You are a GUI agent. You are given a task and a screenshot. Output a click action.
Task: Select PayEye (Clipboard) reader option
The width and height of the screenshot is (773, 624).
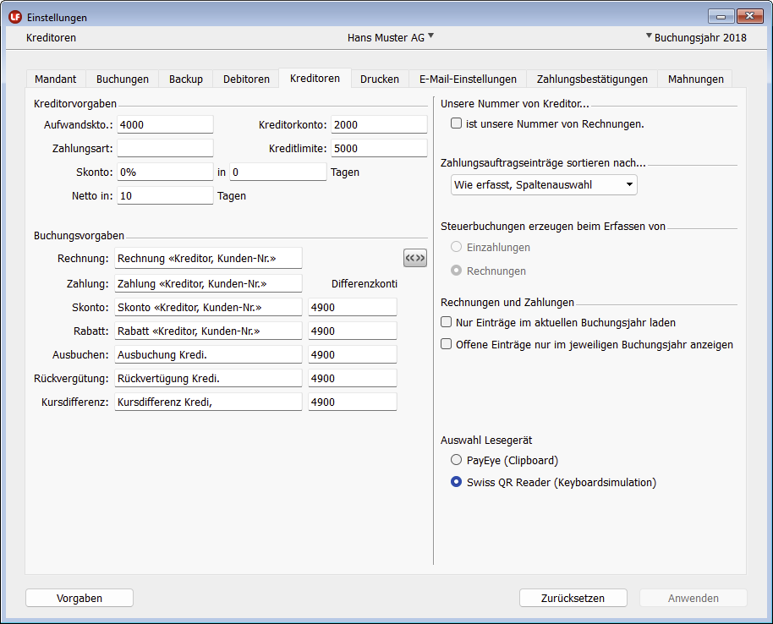457,460
